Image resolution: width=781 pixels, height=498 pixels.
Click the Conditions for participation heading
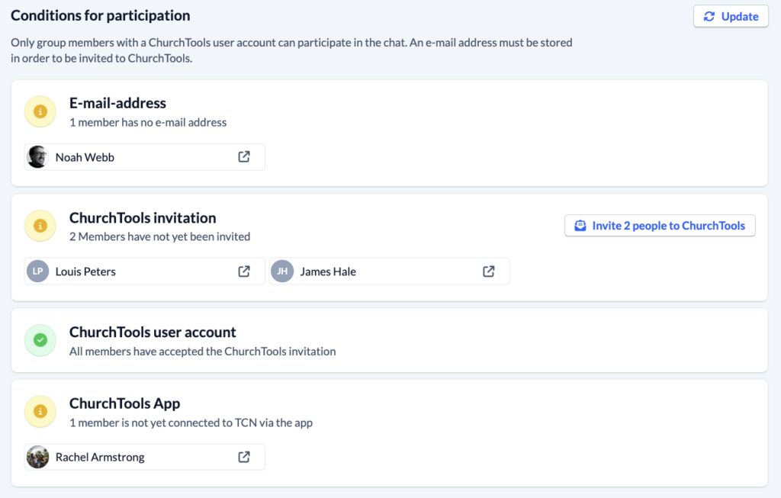[100, 15]
